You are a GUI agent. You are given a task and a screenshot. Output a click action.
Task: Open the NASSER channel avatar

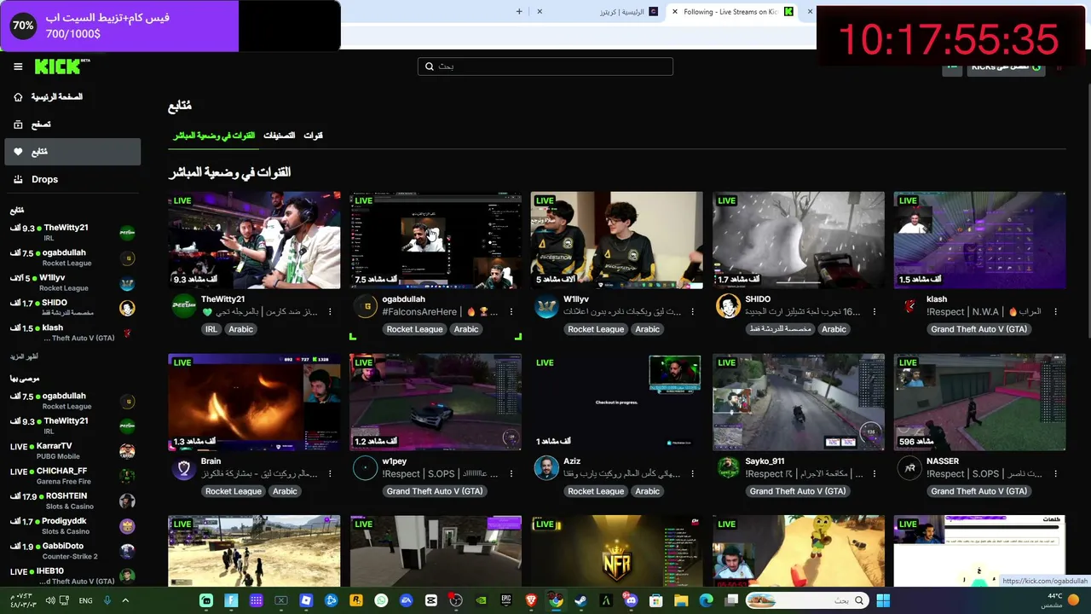(909, 468)
